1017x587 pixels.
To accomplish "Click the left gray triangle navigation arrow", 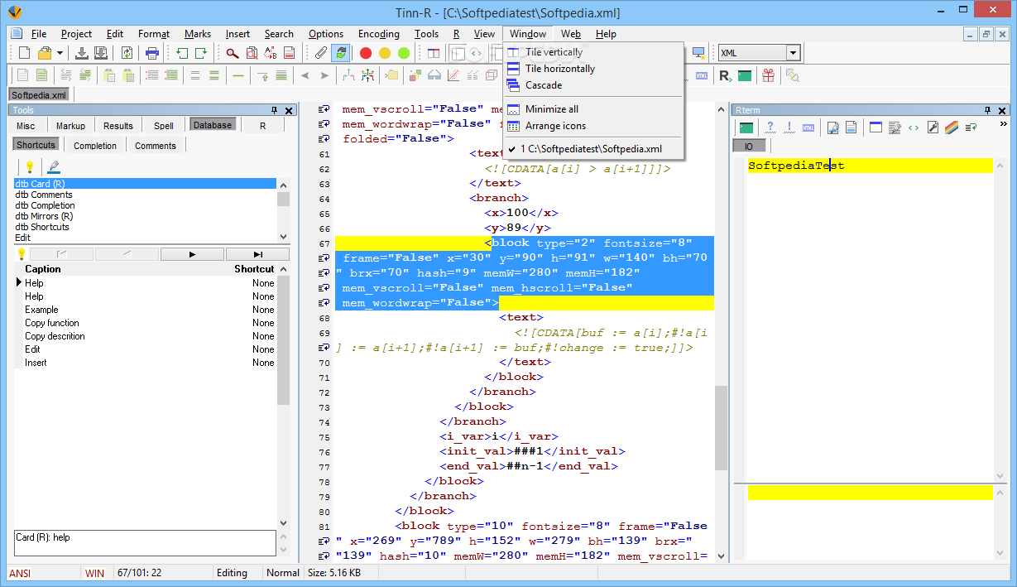I will pos(305,75).
